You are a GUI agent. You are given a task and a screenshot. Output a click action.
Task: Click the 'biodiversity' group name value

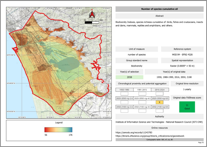pos(137,66)
